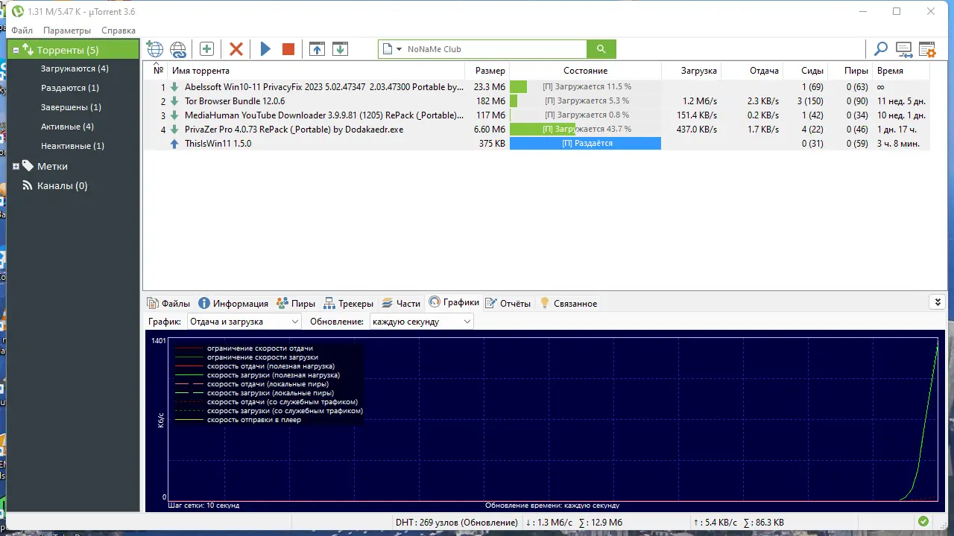Select the Графики tab
This screenshot has height=536, width=954.
coord(454,303)
